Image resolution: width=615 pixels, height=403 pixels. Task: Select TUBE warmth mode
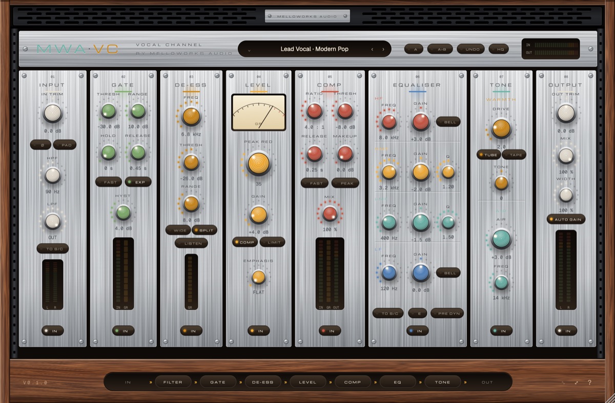coord(488,155)
